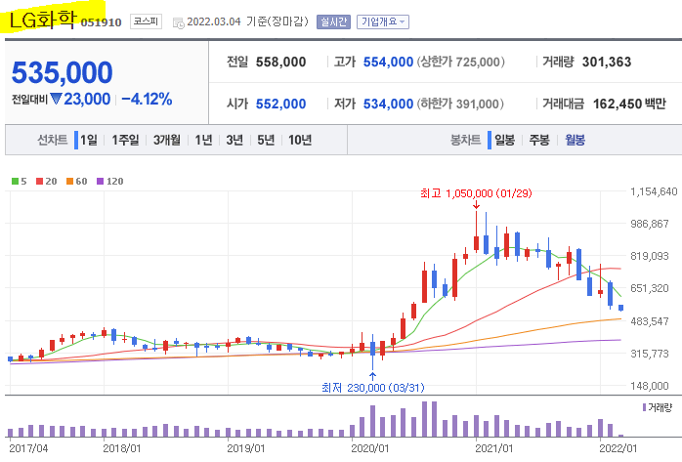The width and height of the screenshot is (682, 462).
Task: Open the 기업개요 dropdown
Action: 383,21
